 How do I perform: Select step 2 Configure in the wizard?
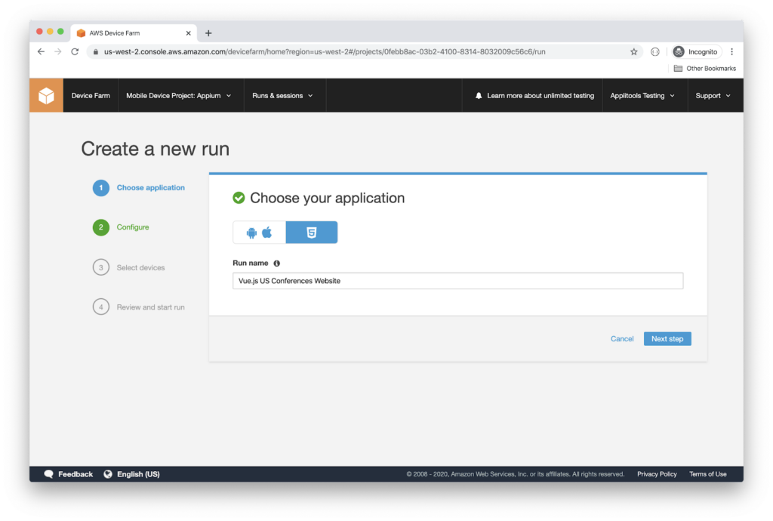(x=132, y=227)
